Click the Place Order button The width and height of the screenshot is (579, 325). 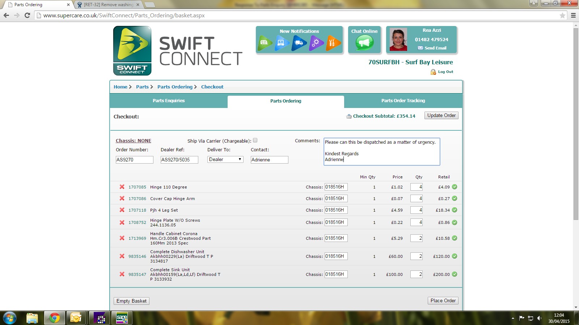point(443,300)
